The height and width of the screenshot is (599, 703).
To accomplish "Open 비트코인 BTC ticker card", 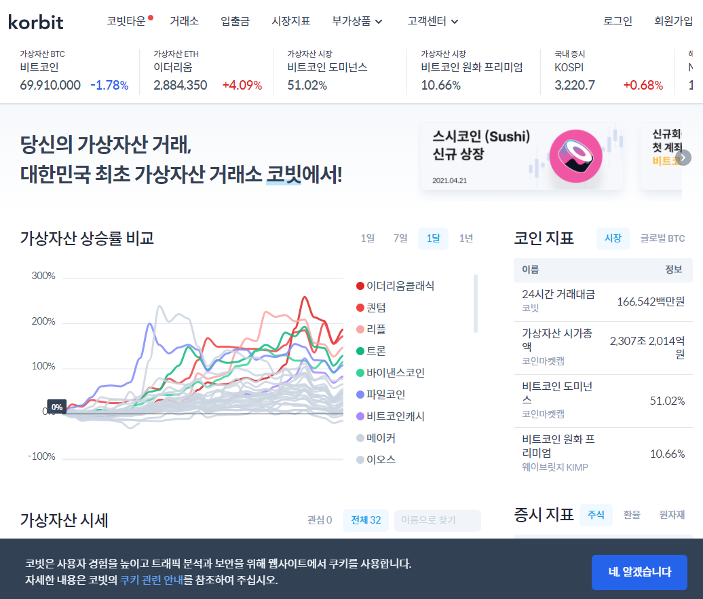I will pyautogui.click(x=74, y=72).
